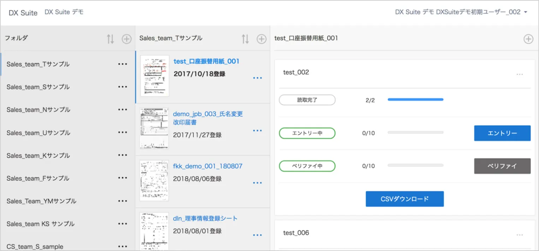Add new unit to test_口座振替用紙_001

[x=528, y=39]
